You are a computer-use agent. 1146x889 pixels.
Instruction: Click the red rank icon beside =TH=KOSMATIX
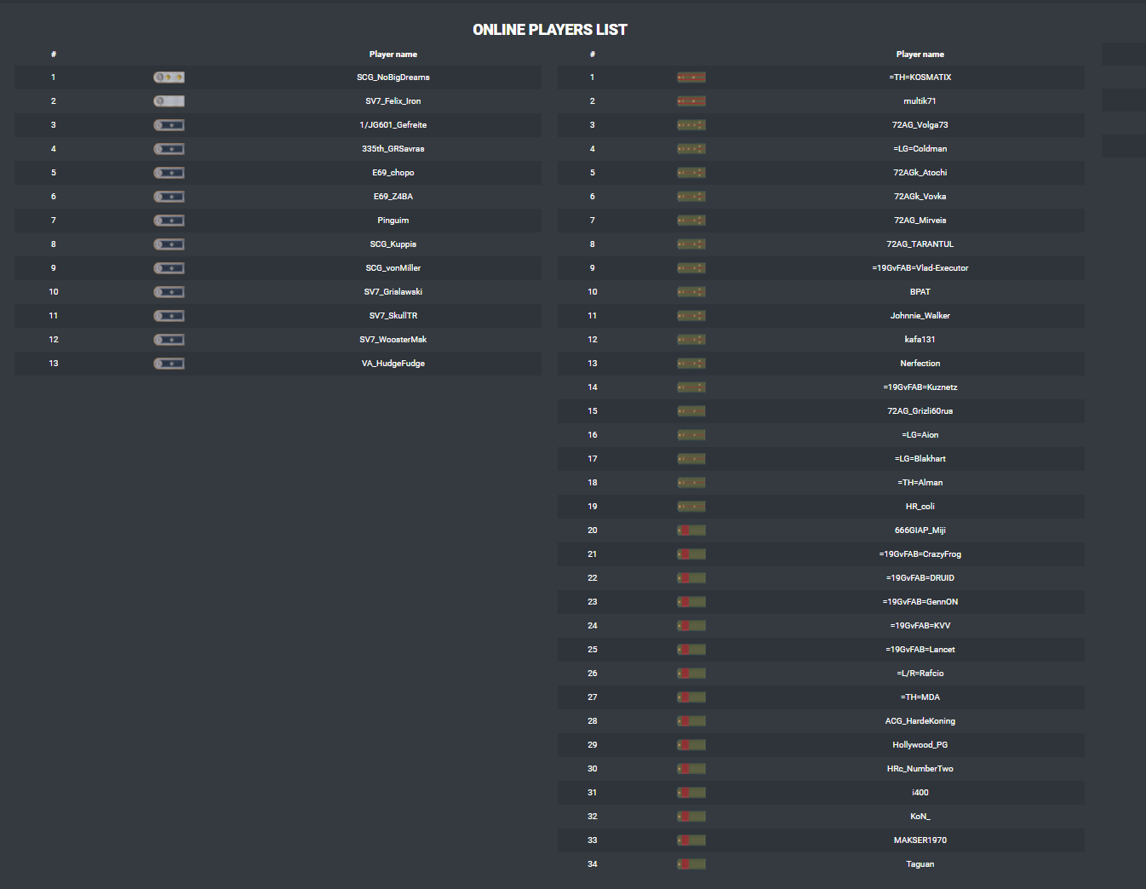point(691,77)
